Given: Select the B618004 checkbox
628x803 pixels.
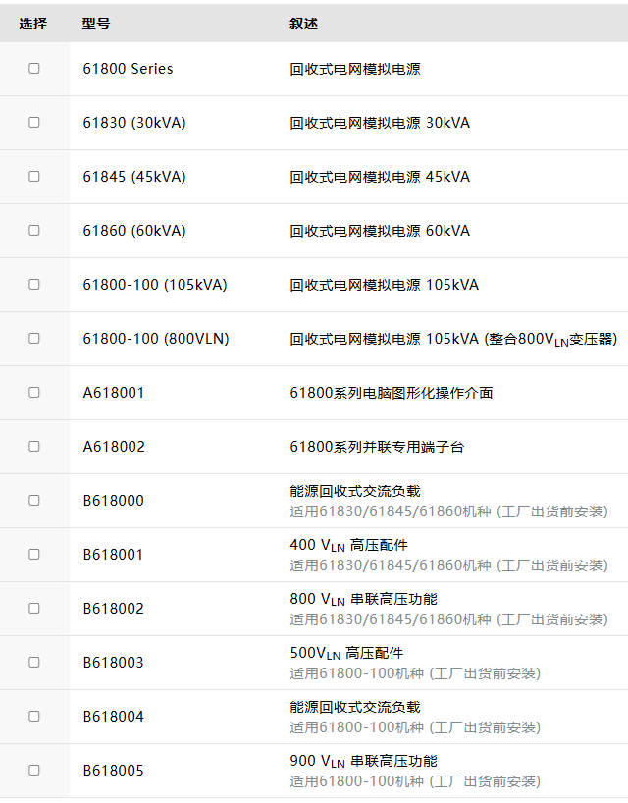Looking at the screenshot, I should tap(33, 716).
